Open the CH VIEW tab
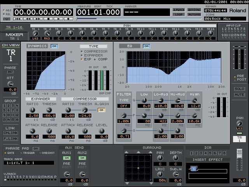The width and height of the screenshot is (249, 187). pos(11,45)
